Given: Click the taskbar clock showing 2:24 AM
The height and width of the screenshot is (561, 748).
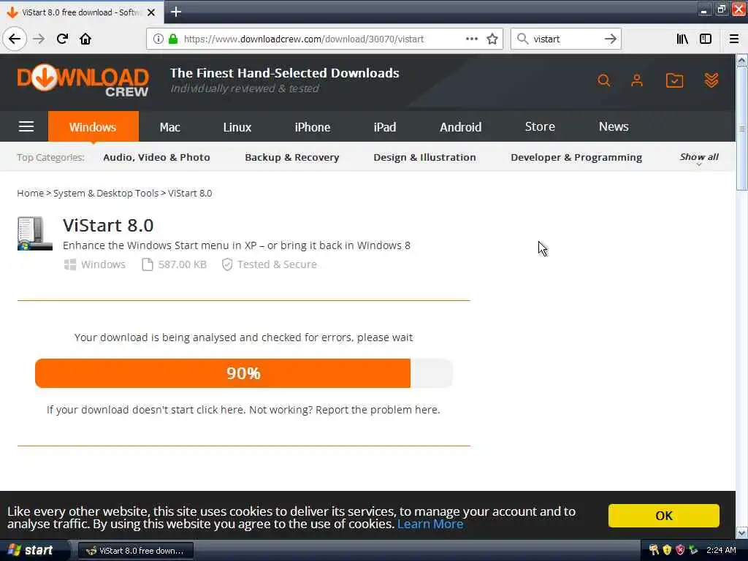Looking at the screenshot, I should tap(721, 550).
